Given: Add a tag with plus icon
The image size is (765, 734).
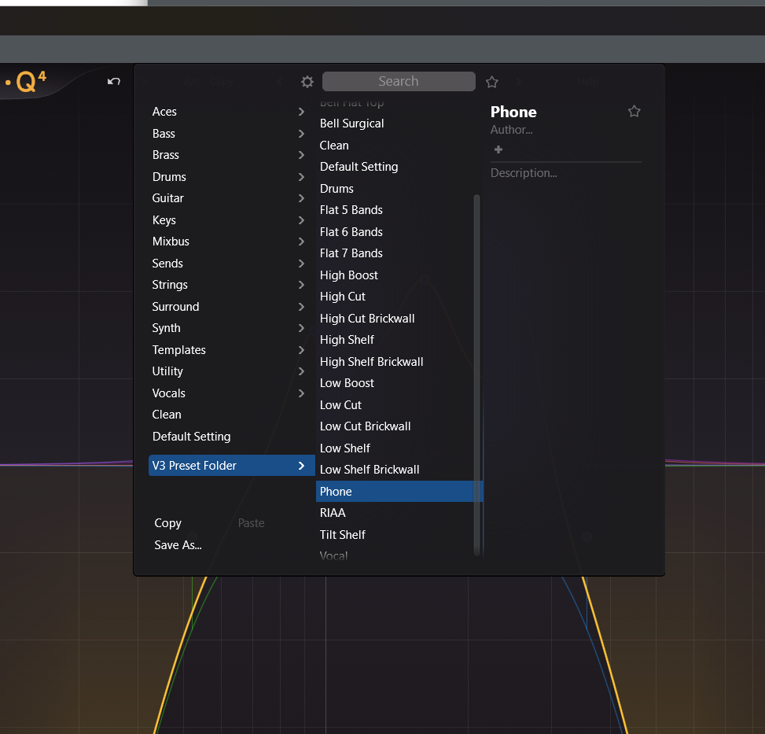Looking at the screenshot, I should 498,149.
